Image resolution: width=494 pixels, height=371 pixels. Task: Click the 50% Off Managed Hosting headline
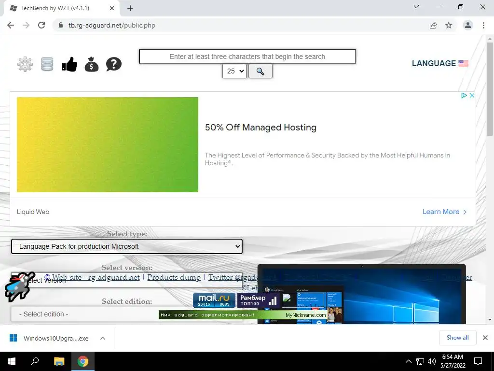click(261, 128)
